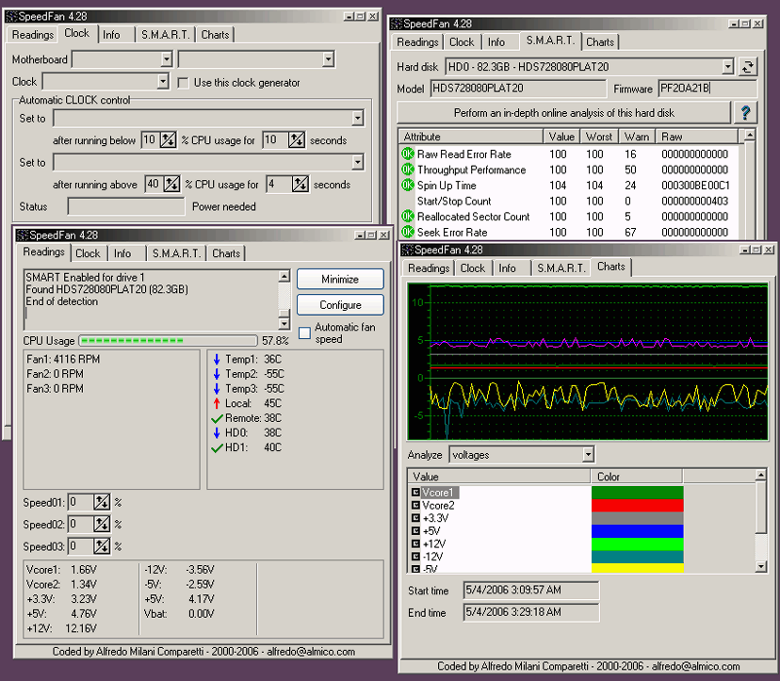Screen dimensions: 780x681
Task: Click the blue +5V color swatch
Action: pyautogui.click(x=637, y=531)
